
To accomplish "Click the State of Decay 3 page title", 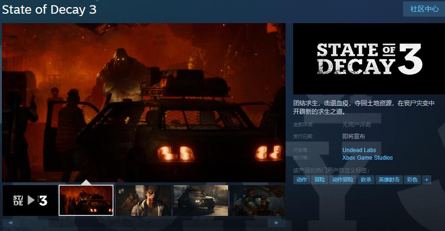I will [49, 9].
